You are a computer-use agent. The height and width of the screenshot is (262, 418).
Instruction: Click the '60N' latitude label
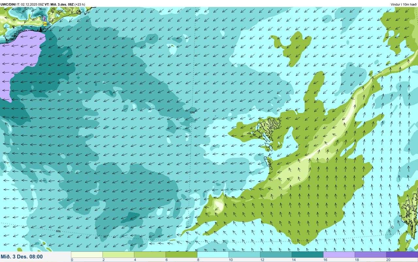[58, 231]
